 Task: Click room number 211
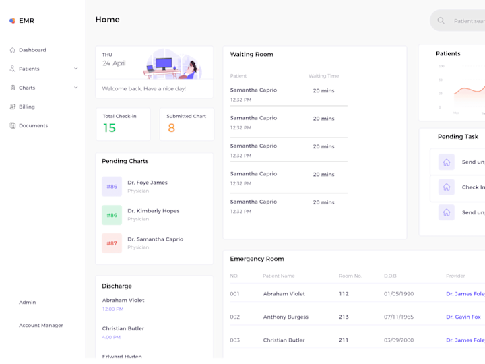tap(344, 340)
